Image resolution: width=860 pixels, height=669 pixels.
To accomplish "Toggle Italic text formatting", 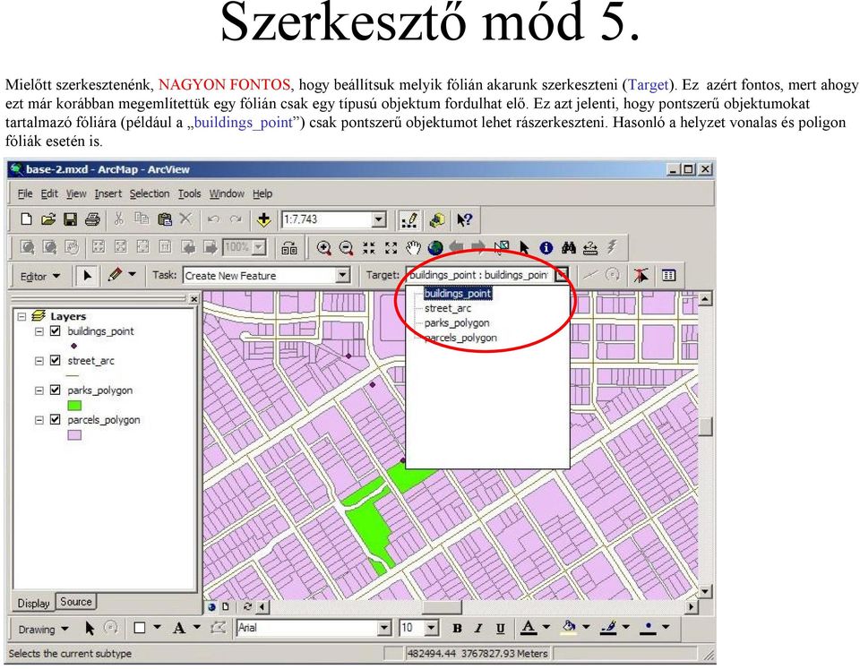I will point(478,629).
